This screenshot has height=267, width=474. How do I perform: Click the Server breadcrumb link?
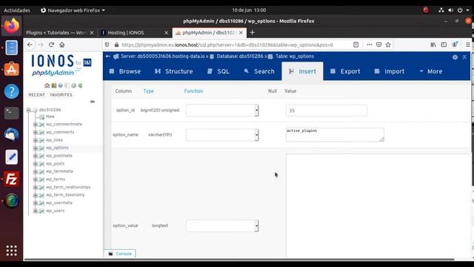pyautogui.click(x=163, y=56)
